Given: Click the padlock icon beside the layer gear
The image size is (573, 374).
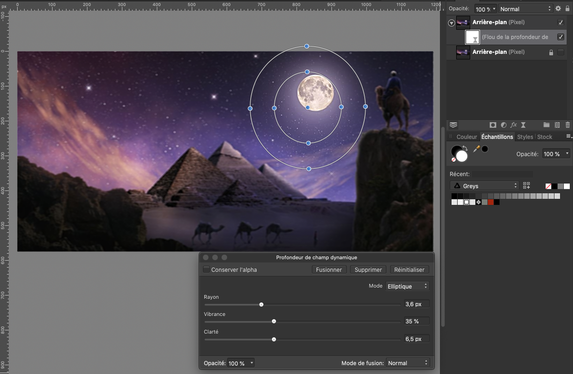Looking at the screenshot, I should click(x=567, y=8).
